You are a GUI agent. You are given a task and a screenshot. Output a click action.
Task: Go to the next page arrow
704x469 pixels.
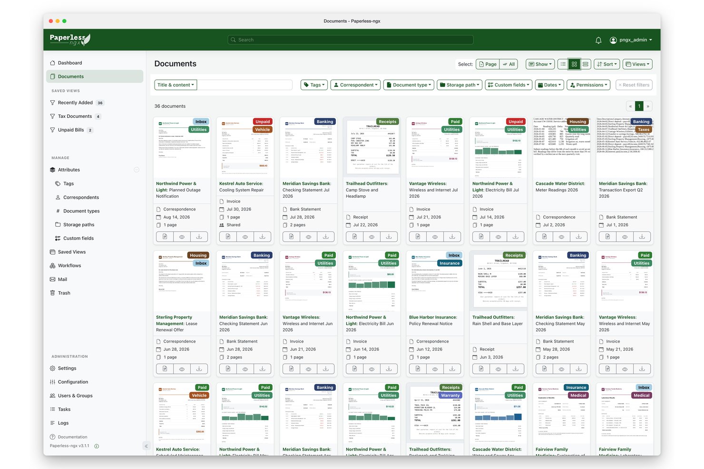(647, 106)
